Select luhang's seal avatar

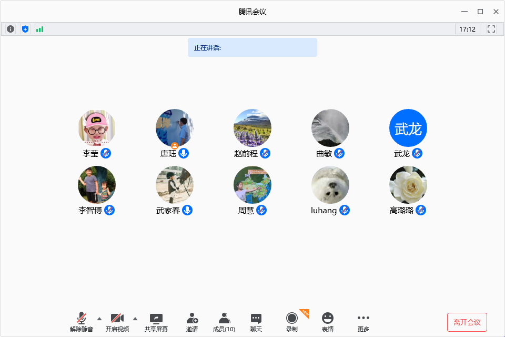[330, 185]
